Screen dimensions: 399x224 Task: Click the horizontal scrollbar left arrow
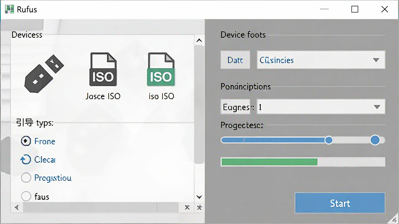pyautogui.click(x=17, y=208)
